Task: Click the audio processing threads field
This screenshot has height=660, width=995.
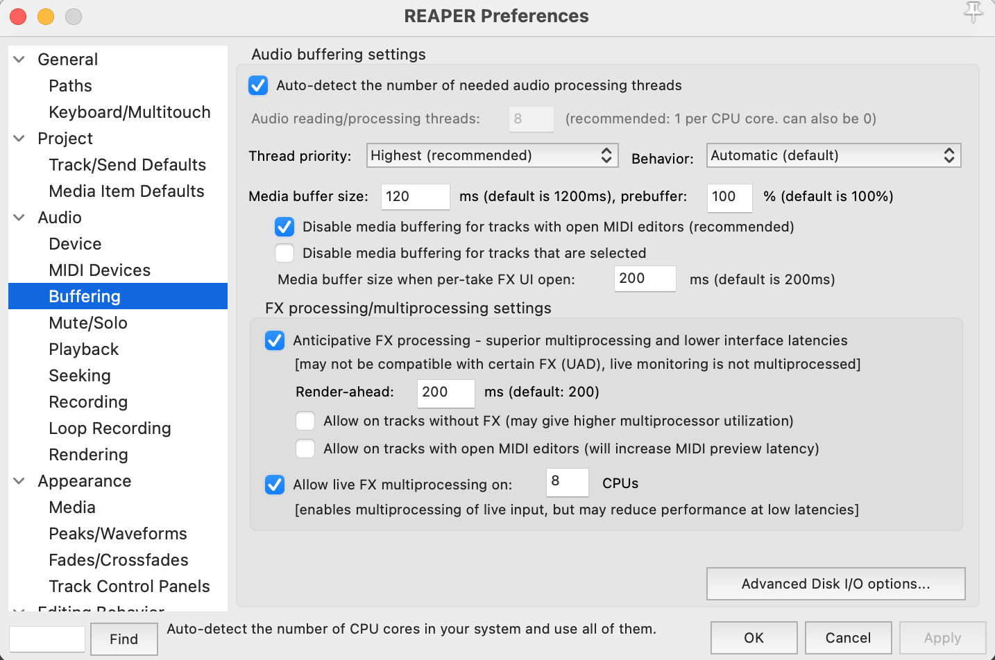Action: click(531, 119)
